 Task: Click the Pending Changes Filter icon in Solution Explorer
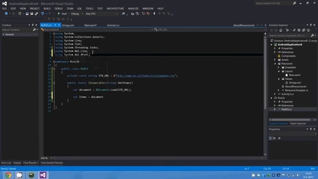point(287,30)
